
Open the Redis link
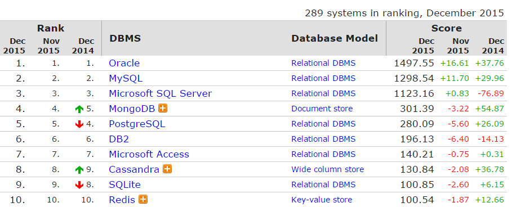pos(122,200)
